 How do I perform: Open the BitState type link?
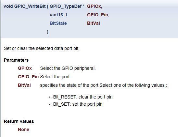(x=58, y=23)
